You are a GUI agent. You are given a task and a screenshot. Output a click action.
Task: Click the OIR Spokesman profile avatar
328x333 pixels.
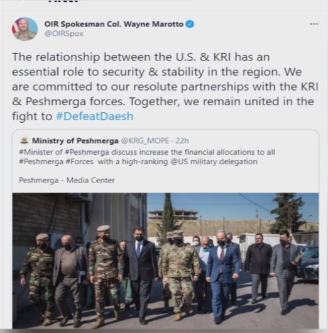[25, 29]
